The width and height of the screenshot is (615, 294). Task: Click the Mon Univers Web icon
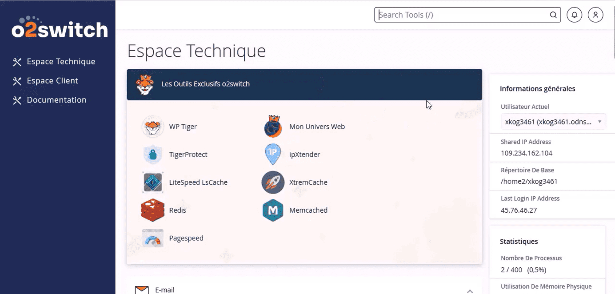pyautogui.click(x=273, y=127)
